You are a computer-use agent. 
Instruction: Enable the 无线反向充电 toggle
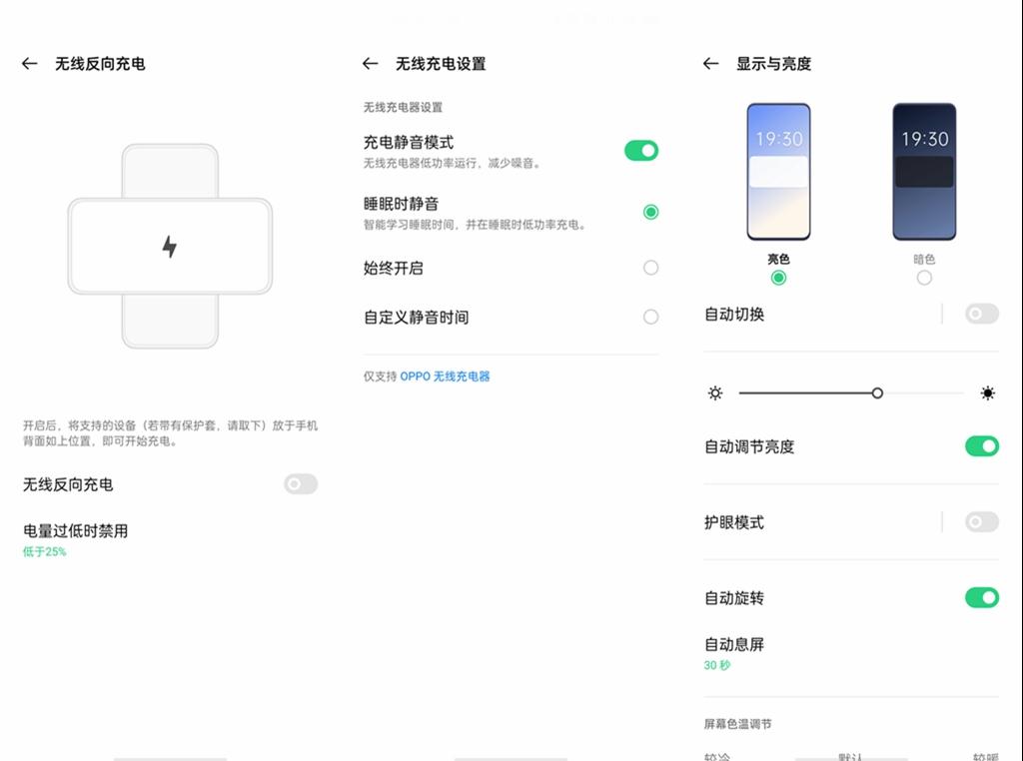pyautogui.click(x=300, y=483)
